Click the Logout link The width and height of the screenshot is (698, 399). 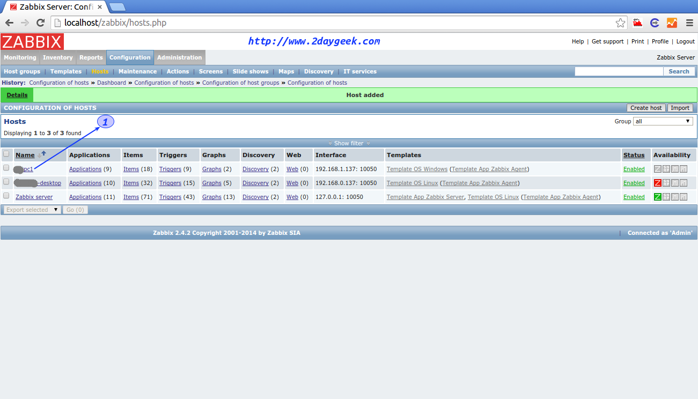click(x=686, y=41)
